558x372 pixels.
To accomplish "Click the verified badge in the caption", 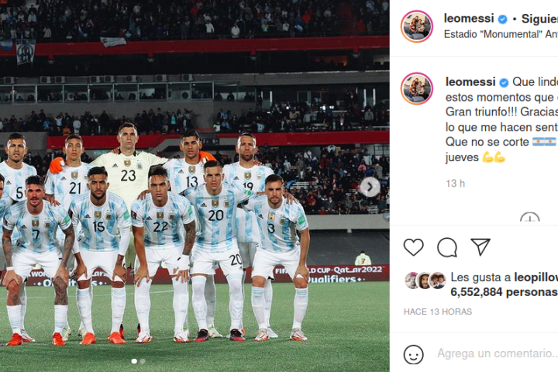I will tap(504, 83).
